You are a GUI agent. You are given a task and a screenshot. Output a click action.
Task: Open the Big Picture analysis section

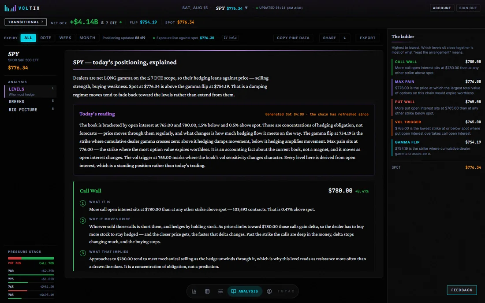[x=30, y=110]
